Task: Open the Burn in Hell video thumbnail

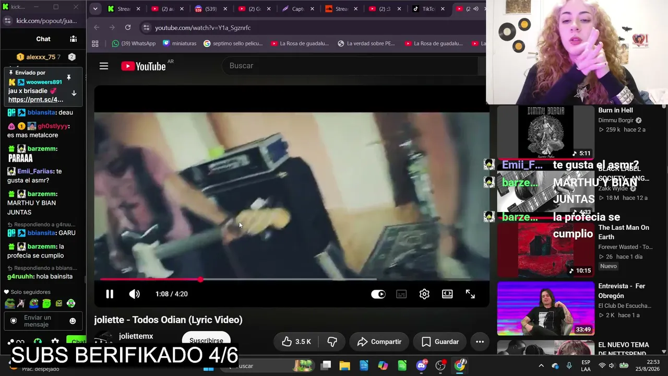Action: (545, 132)
